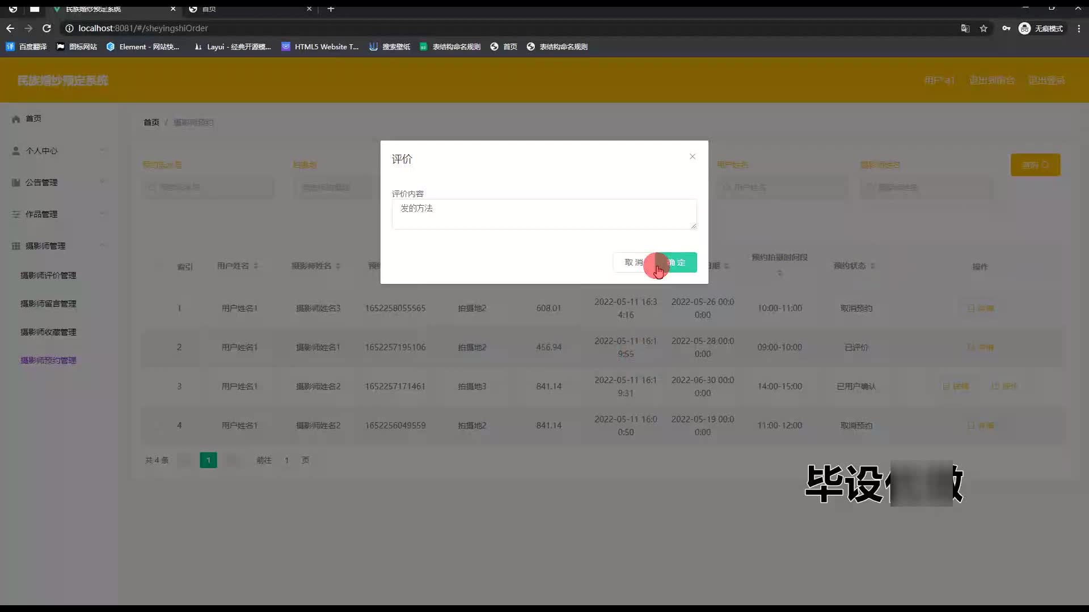Image resolution: width=1089 pixels, height=612 pixels.
Task: Close the 评价 dialog with X
Action: [692, 156]
